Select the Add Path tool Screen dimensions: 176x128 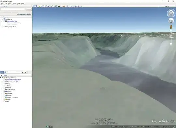click(46, 6)
